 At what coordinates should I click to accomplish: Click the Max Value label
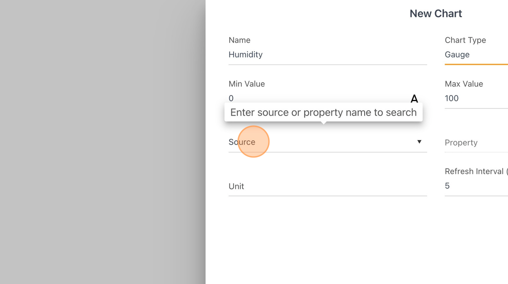point(464,84)
